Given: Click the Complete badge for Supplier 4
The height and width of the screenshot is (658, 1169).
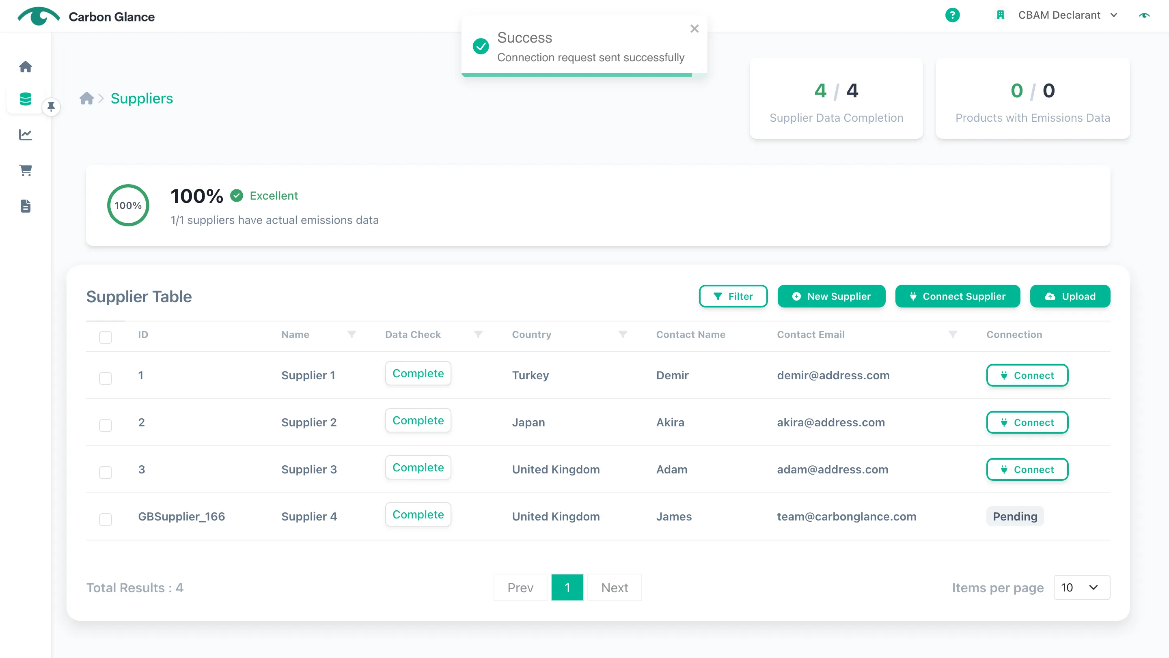Looking at the screenshot, I should (418, 514).
